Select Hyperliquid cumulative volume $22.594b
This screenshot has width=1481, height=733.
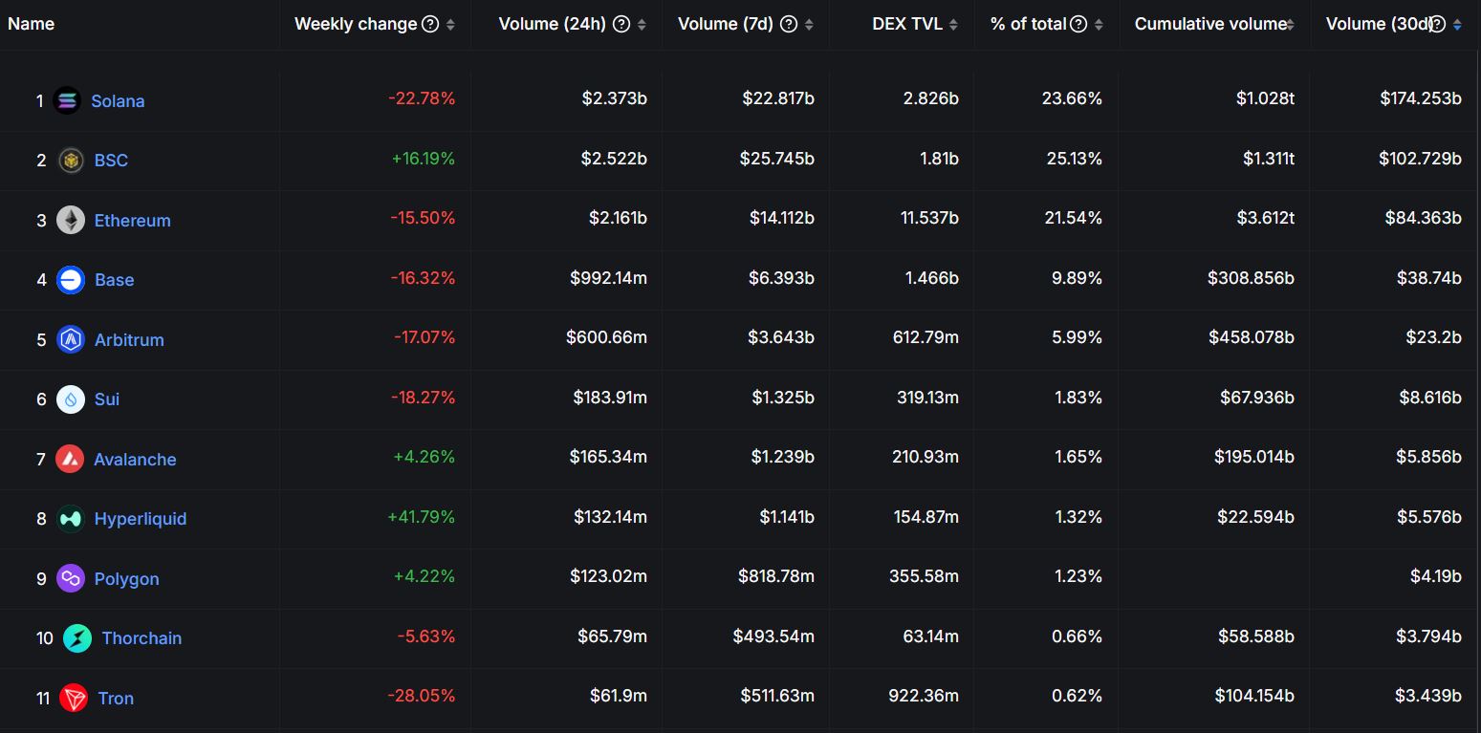pyautogui.click(x=1256, y=516)
